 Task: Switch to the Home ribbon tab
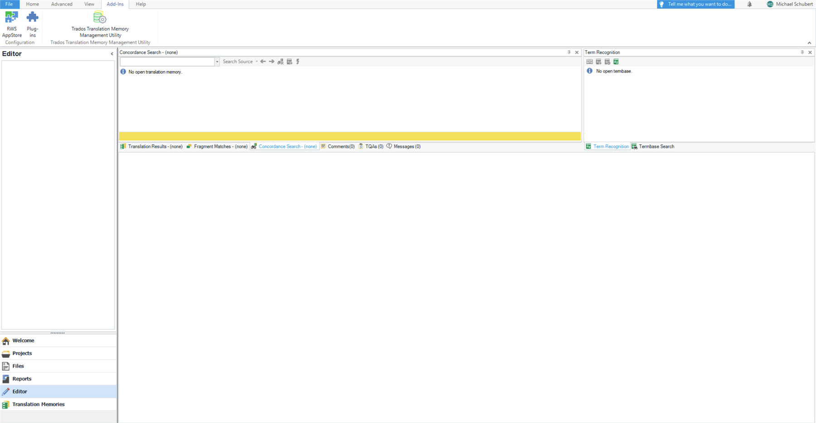point(33,4)
